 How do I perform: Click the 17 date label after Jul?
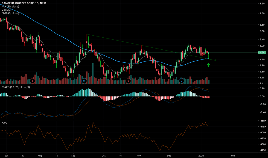[23, 156]
